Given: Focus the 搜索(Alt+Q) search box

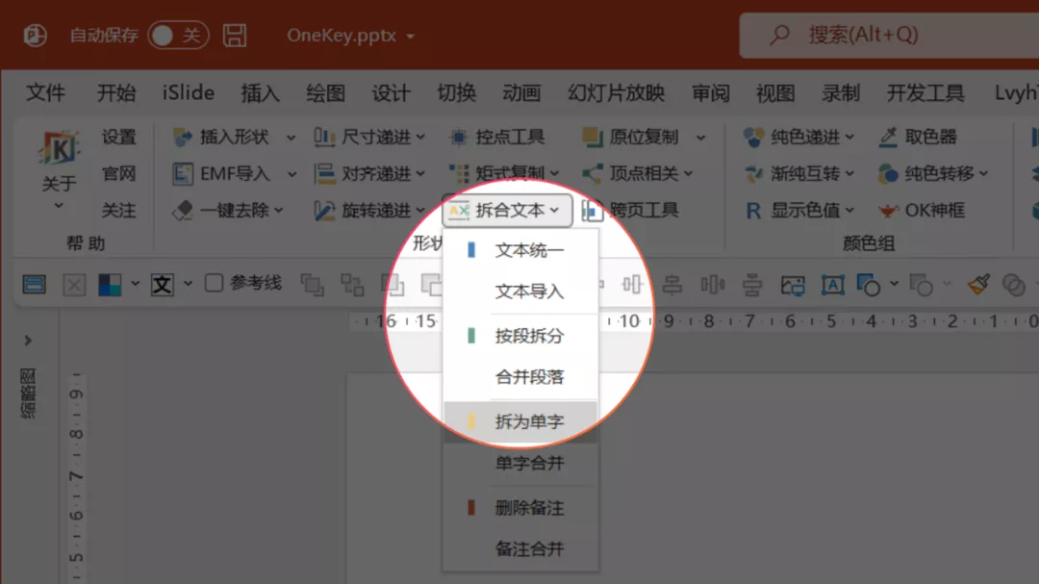Looking at the screenshot, I should coord(888,36).
